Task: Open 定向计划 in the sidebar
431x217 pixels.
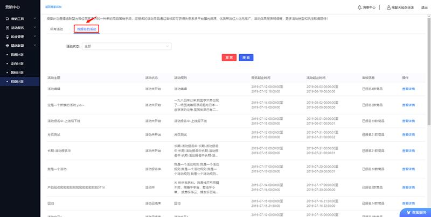Action: [17, 63]
